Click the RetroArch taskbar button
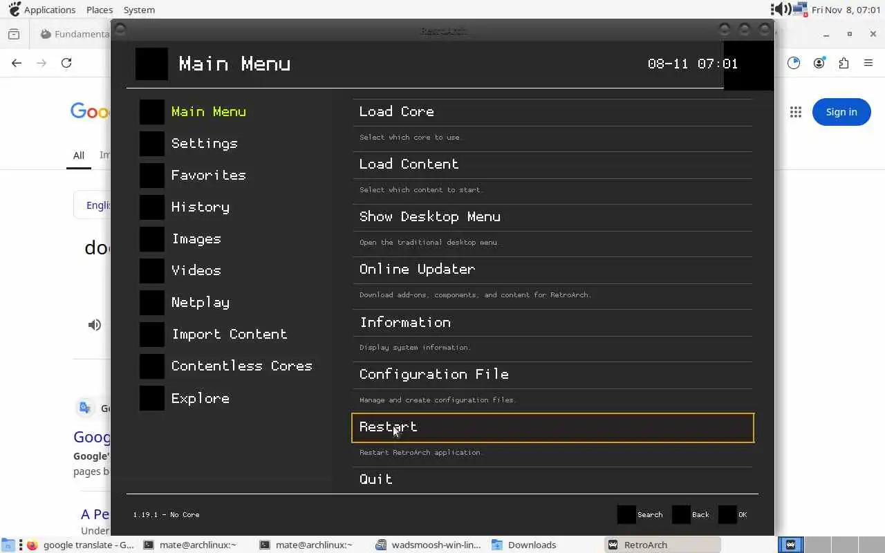 click(x=662, y=545)
